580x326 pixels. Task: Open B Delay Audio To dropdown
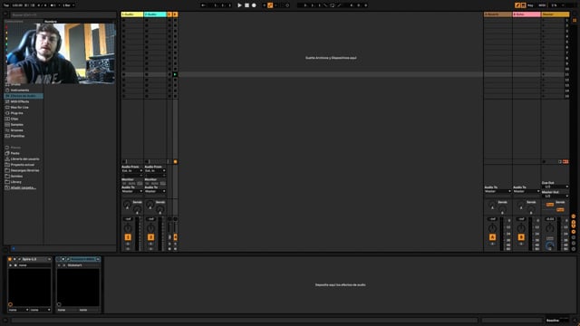tap(527, 191)
